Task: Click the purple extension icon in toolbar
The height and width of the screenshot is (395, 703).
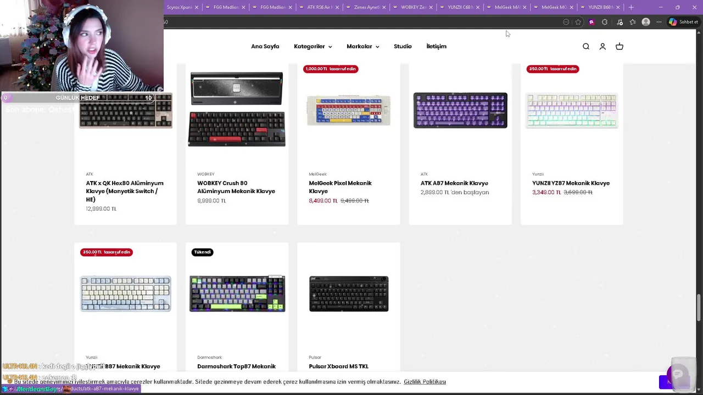Action: (x=592, y=22)
